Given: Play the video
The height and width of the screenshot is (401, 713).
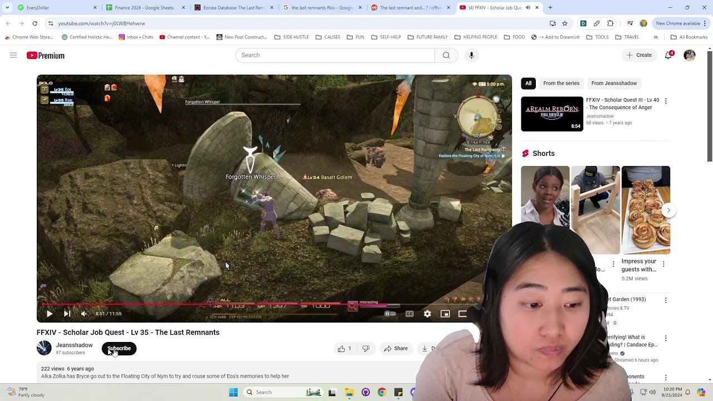Looking at the screenshot, I should pyautogui.click(x=50, y=314).
